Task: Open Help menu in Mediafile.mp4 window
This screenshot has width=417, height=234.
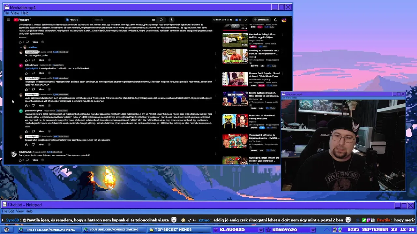Action: (25, 13)
